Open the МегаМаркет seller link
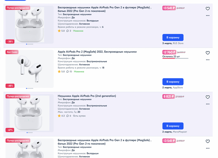218x158 pixels. click(181, 132)
